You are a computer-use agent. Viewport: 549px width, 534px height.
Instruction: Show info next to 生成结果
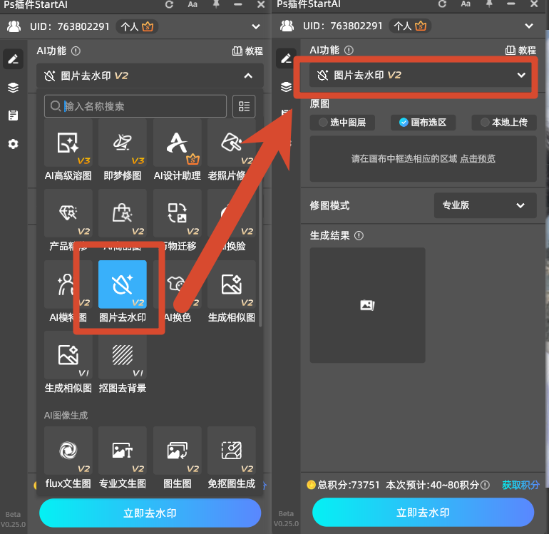click(359, 236)
